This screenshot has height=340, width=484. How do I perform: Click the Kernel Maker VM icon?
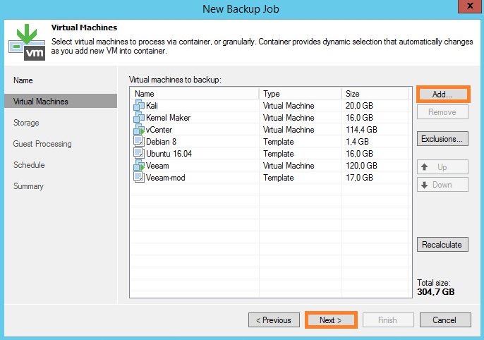pos(139,118)
